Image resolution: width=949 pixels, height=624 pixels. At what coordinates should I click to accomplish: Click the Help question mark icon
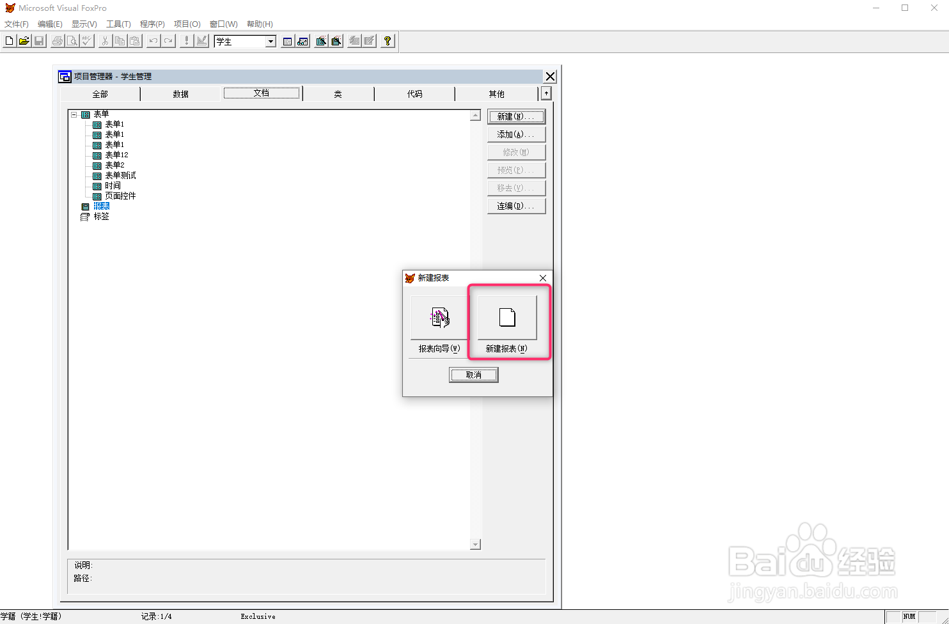coord(388,41)
